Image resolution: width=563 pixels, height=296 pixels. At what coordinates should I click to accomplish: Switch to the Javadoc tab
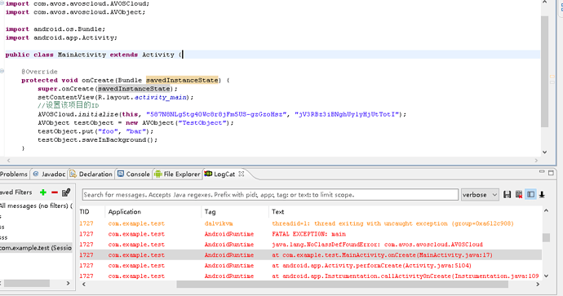[x=49, y=174]
